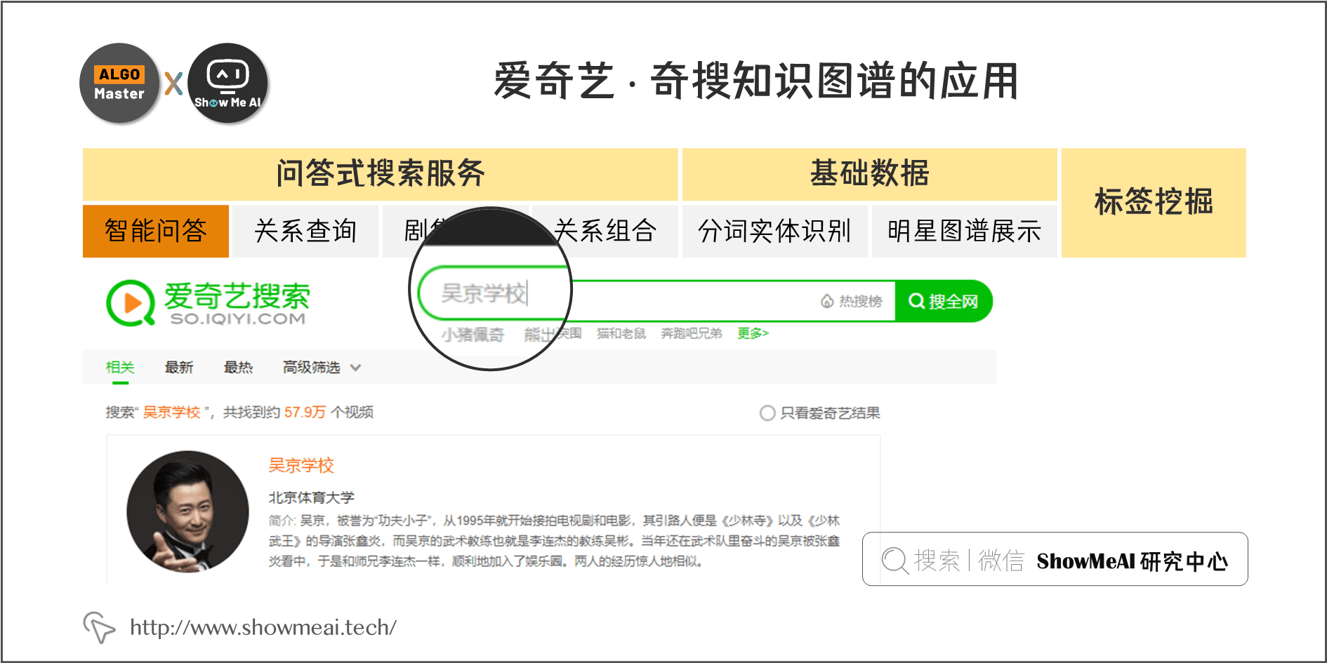1327x663 pixels.
Task: Click the 问答式搜索服务 header
Action: (380, 174)
